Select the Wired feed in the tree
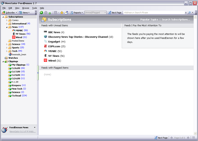This screenshot has width=198, height=141. pyautogui.click(x=19, y=37)
